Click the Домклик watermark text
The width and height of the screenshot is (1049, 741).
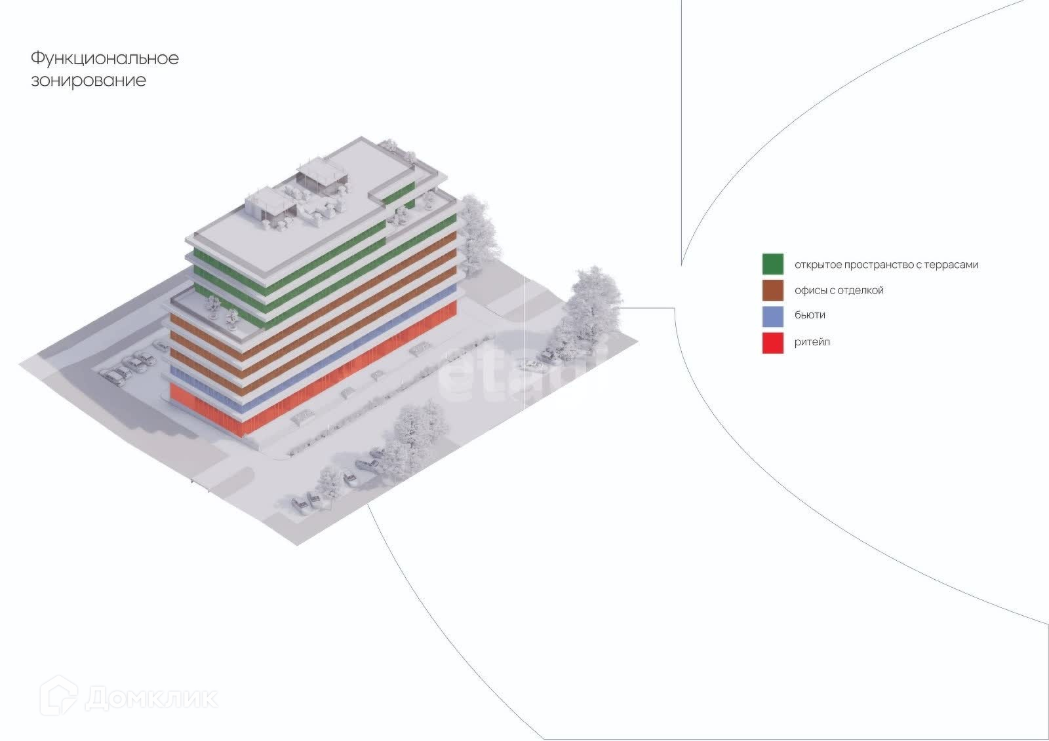click(151, 698)
